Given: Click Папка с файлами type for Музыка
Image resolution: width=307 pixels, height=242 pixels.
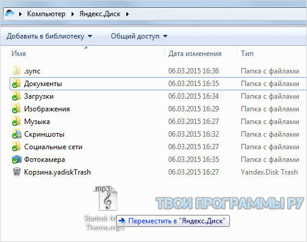Looking at the screenshot, I should (x=270, y=122).
